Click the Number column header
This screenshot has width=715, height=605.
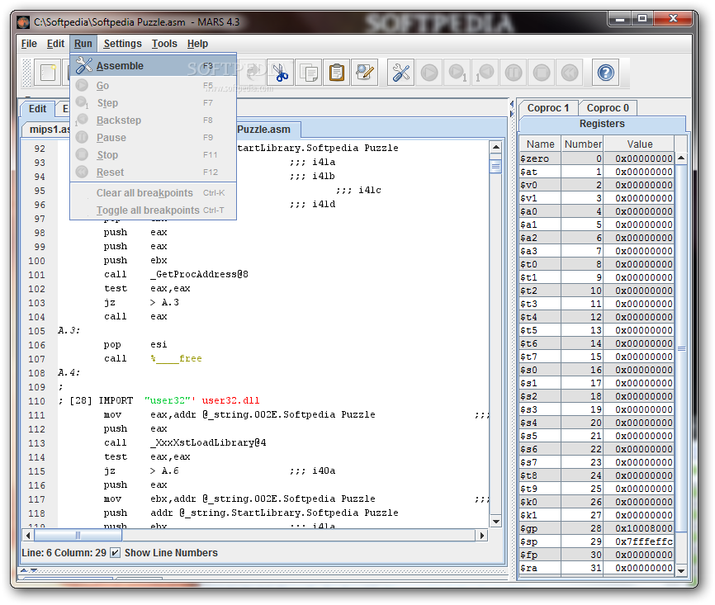[x=582, y=144]
